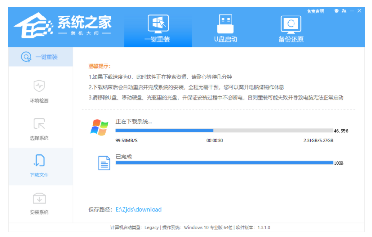The width and height of the screenshot is (372, 237).
Task: Click the 免责声明 disclaimer link
Action: coord(315,11)
